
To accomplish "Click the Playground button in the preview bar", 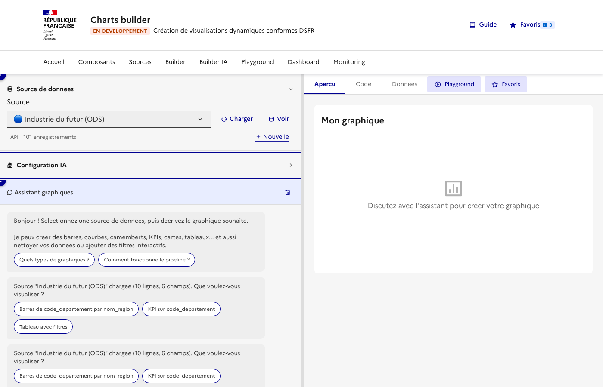I will (454, 84).
